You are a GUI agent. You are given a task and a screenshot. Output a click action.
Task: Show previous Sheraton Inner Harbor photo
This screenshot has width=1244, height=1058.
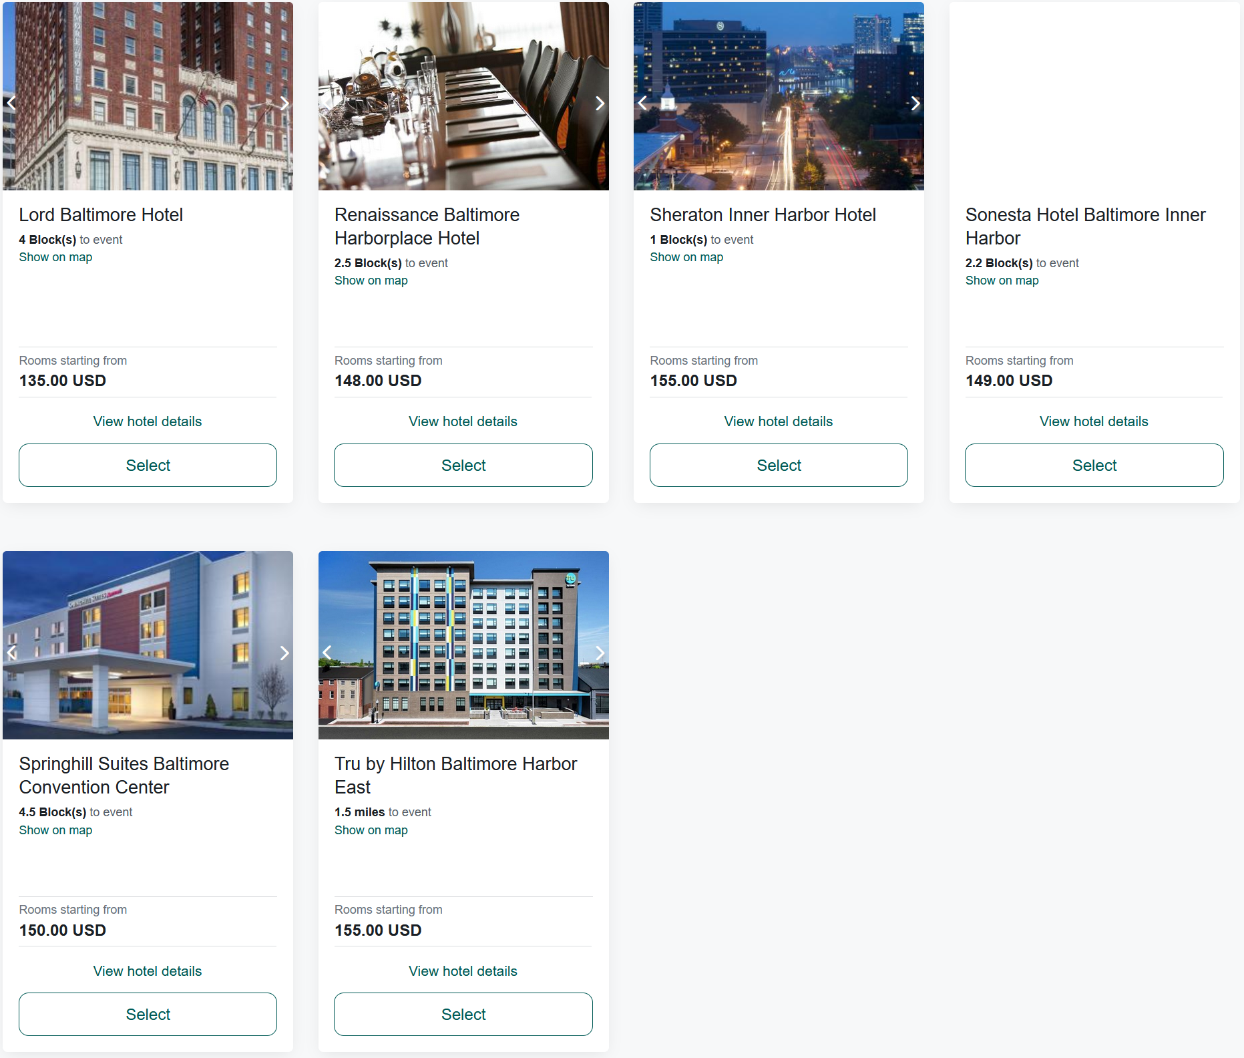click(x=642, y=103)
